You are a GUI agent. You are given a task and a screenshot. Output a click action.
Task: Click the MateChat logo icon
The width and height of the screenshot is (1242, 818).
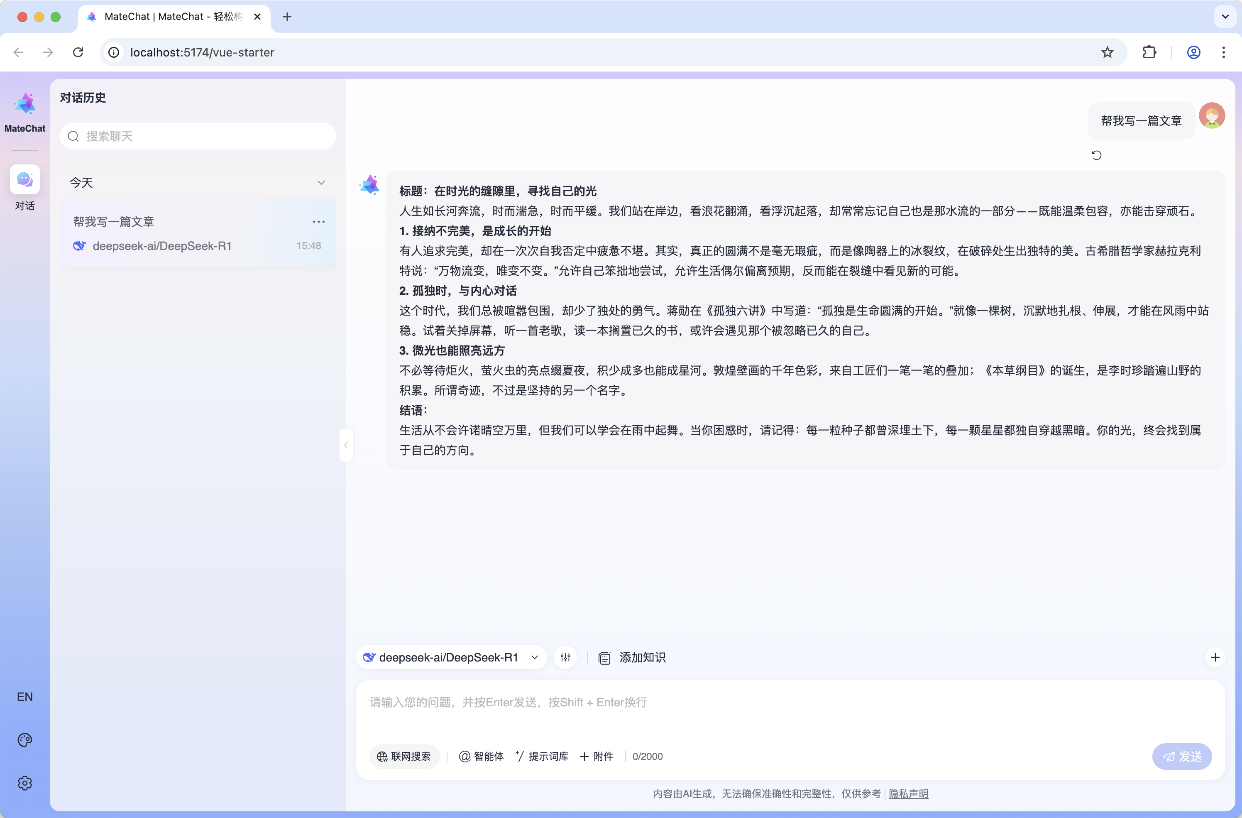(x=24, y=103)
